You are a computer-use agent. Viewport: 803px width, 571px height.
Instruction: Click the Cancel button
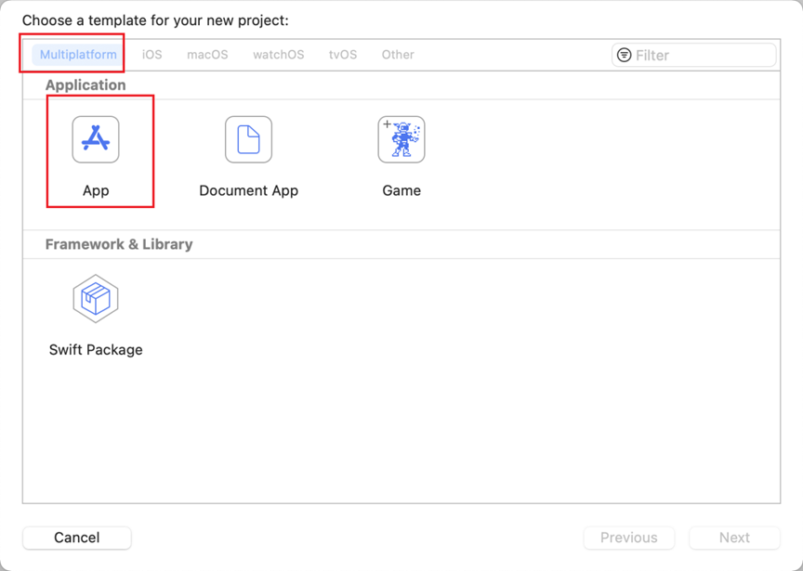[x=77, y=538]
